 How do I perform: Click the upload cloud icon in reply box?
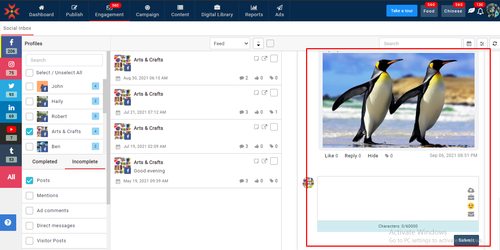(x=471, y=190)
